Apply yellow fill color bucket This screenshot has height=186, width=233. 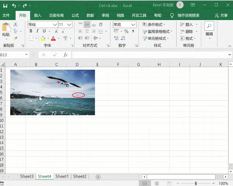coord(43,38)
